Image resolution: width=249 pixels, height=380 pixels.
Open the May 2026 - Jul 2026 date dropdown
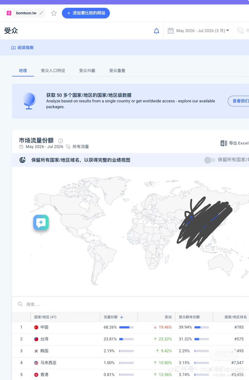click(x=202, y=31)
